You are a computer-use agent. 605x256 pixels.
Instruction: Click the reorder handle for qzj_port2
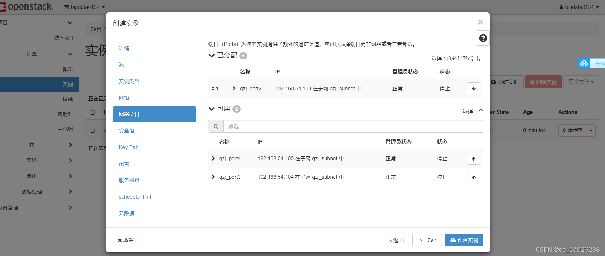tap(213, 88)
